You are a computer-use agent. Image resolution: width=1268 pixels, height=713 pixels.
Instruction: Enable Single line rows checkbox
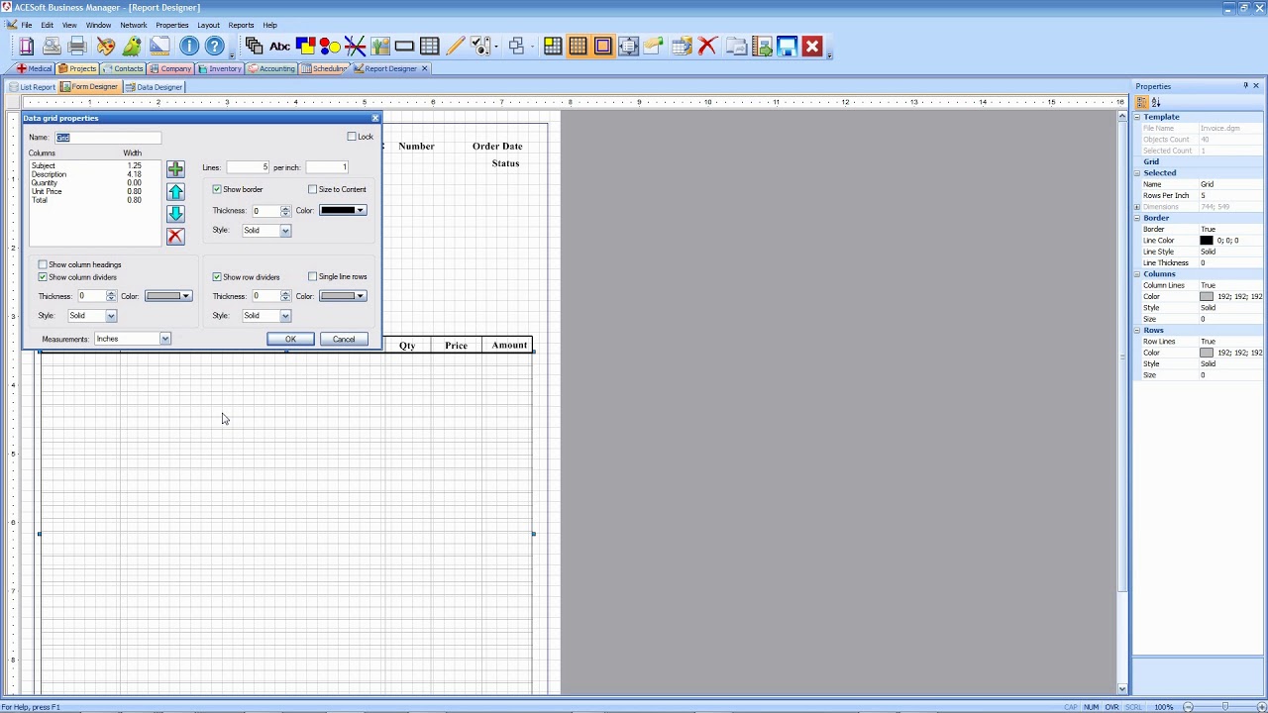(x=313, y=277)
